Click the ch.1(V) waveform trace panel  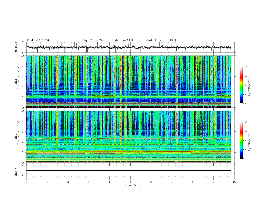131,47
